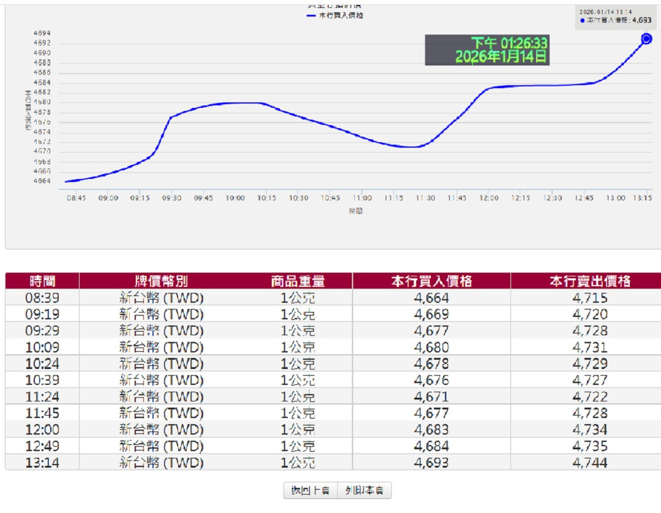Click the 12:00 time row cell

tap(42, 430)
